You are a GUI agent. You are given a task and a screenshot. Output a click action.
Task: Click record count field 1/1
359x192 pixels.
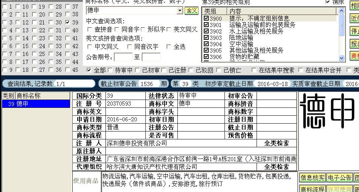click(x=75, y=84)
